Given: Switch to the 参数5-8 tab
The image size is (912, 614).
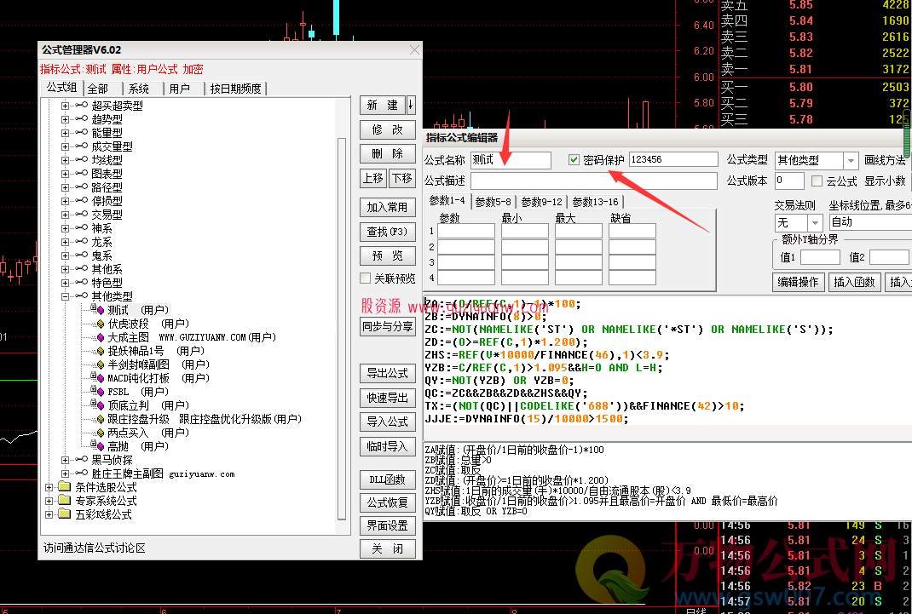Looking at the screenshot, I should coord(494,201).
